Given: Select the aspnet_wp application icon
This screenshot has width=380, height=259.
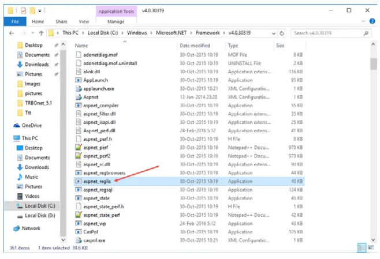Looking at the screenshot, I should tap(79, 223).
